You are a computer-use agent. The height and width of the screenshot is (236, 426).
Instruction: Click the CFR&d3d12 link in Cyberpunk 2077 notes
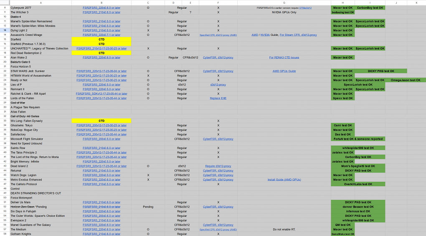pyautogui.click(x=305, y=8)
